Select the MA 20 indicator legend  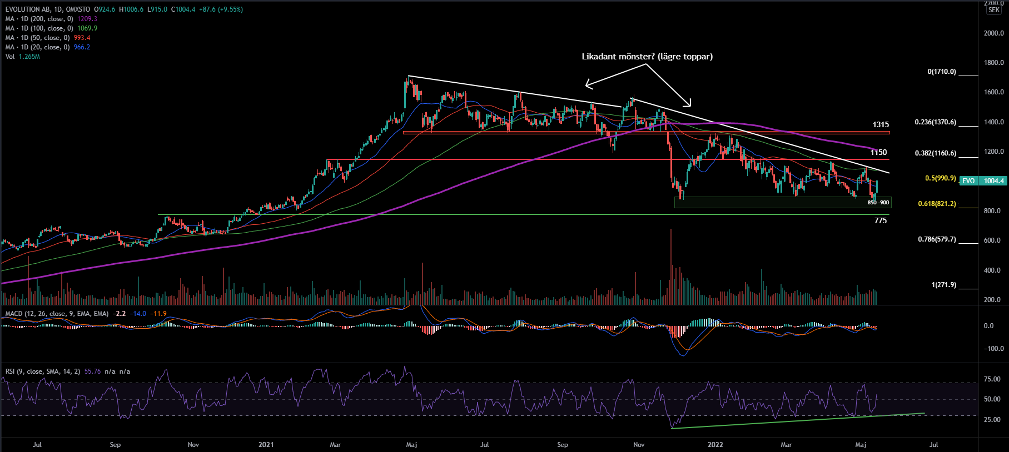[x=37, y=47]
